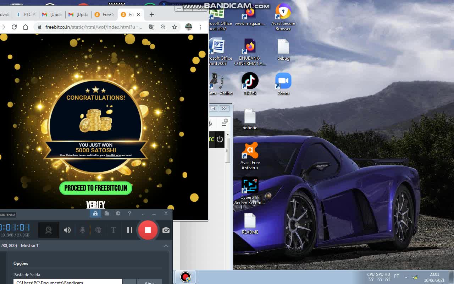Viewport: 454px width, 284px height.
Task: Close the active Chrome tab
Action: (138, 15)
